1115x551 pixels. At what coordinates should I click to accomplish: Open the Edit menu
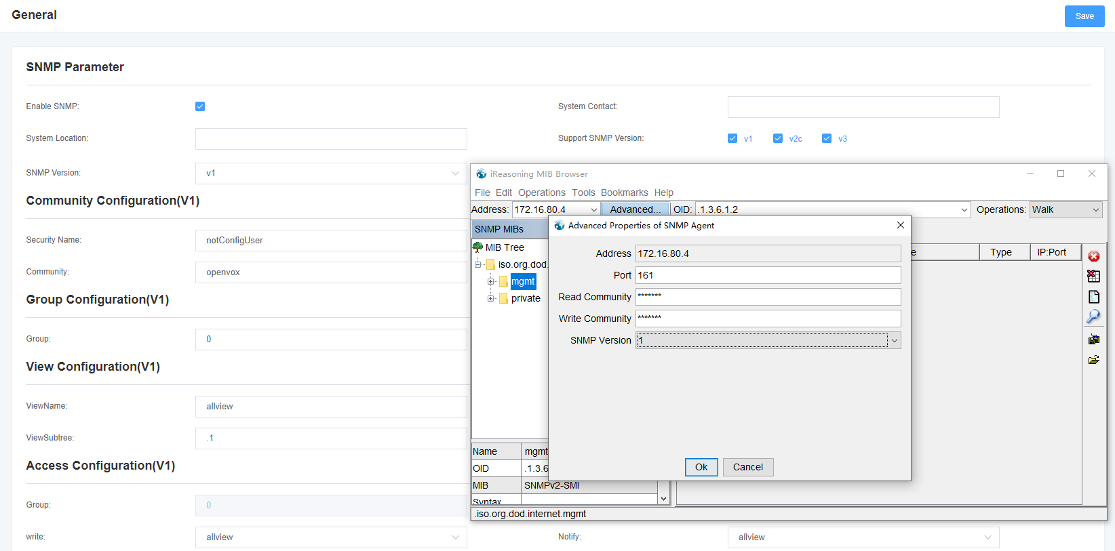pos(504,192)
